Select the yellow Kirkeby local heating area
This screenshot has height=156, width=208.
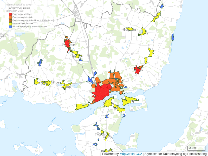[x=77, y=56]
